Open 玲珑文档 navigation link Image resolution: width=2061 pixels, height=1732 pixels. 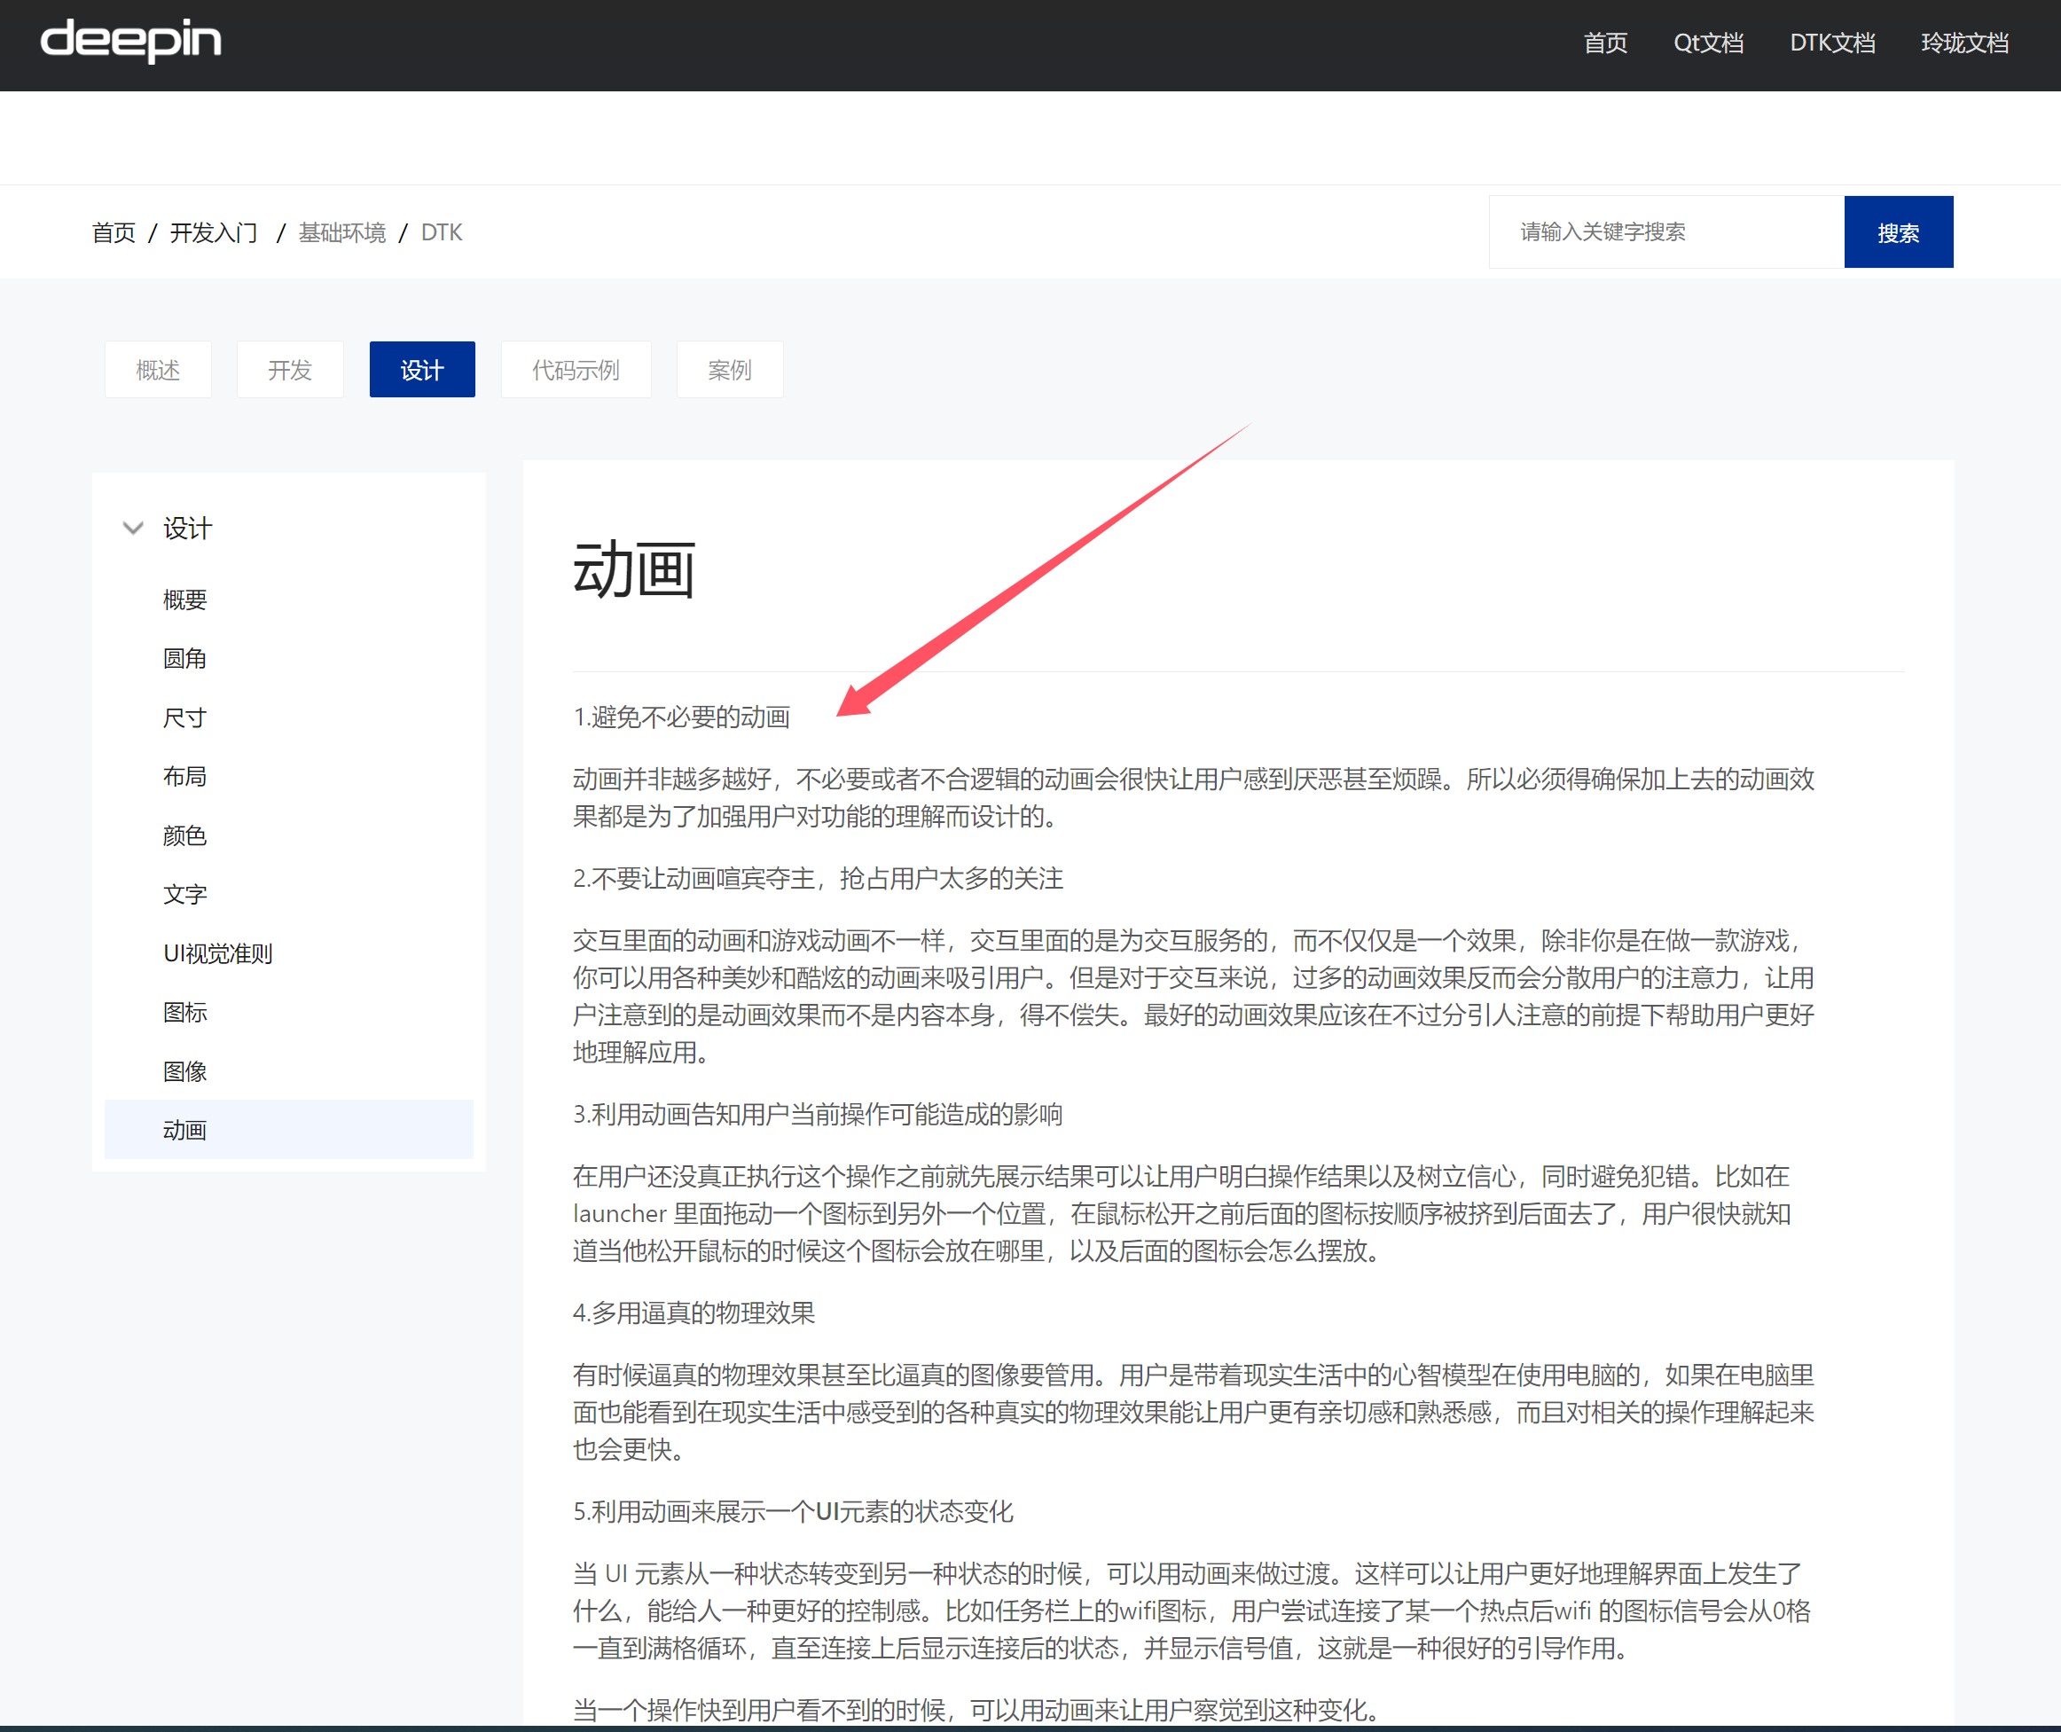click(x=1964, y=43)
